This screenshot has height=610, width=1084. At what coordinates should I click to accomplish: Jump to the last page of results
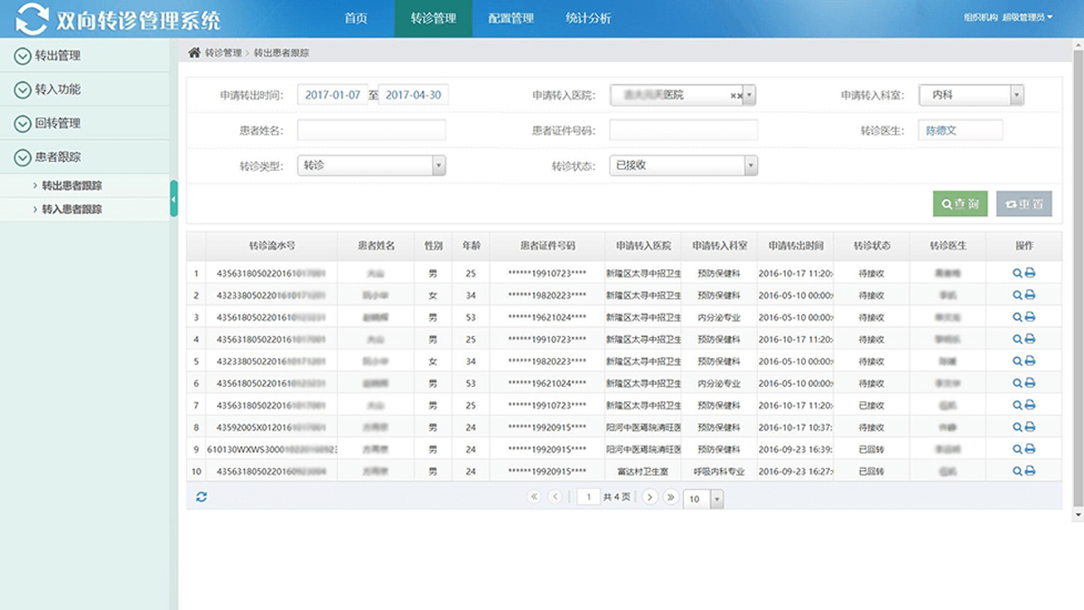coord(671,497)
